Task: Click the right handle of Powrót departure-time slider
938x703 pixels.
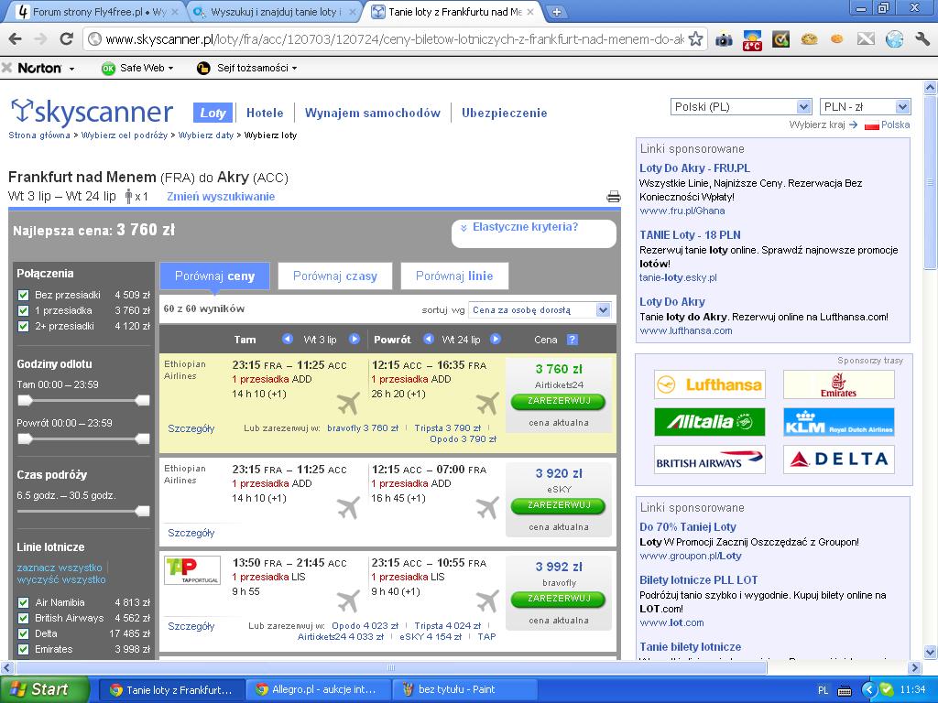Action: pyautogui.click(x=142, y=439)
